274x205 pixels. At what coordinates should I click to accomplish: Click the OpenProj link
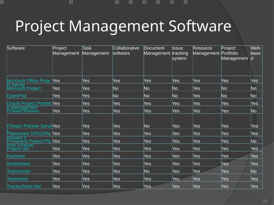point(16,96)
